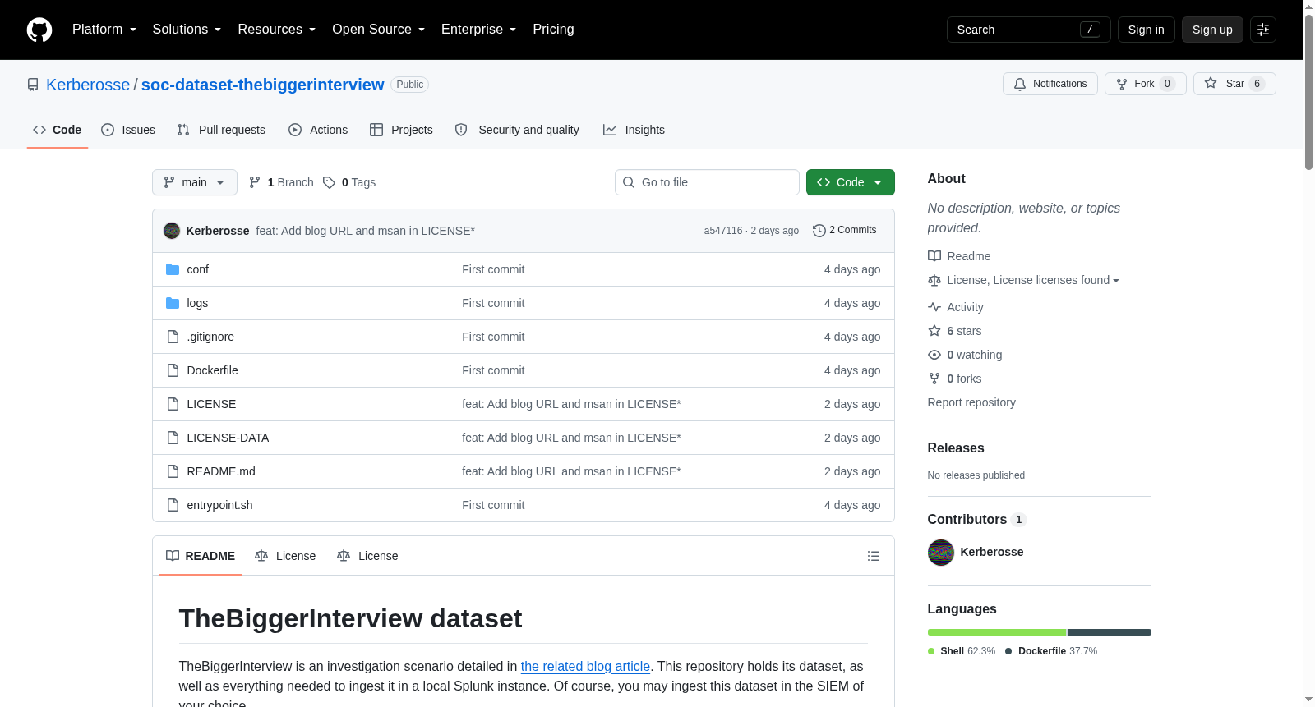Click the star icon beside 6 stars
The height and width of the screenshot is (707, 1315).
[934, 331]
